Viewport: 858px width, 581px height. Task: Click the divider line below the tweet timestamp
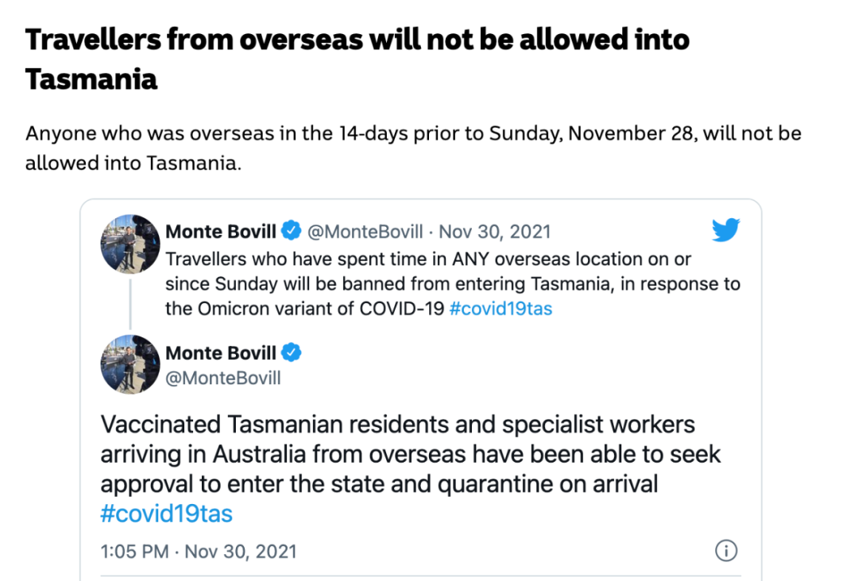(x=420, y=575)
